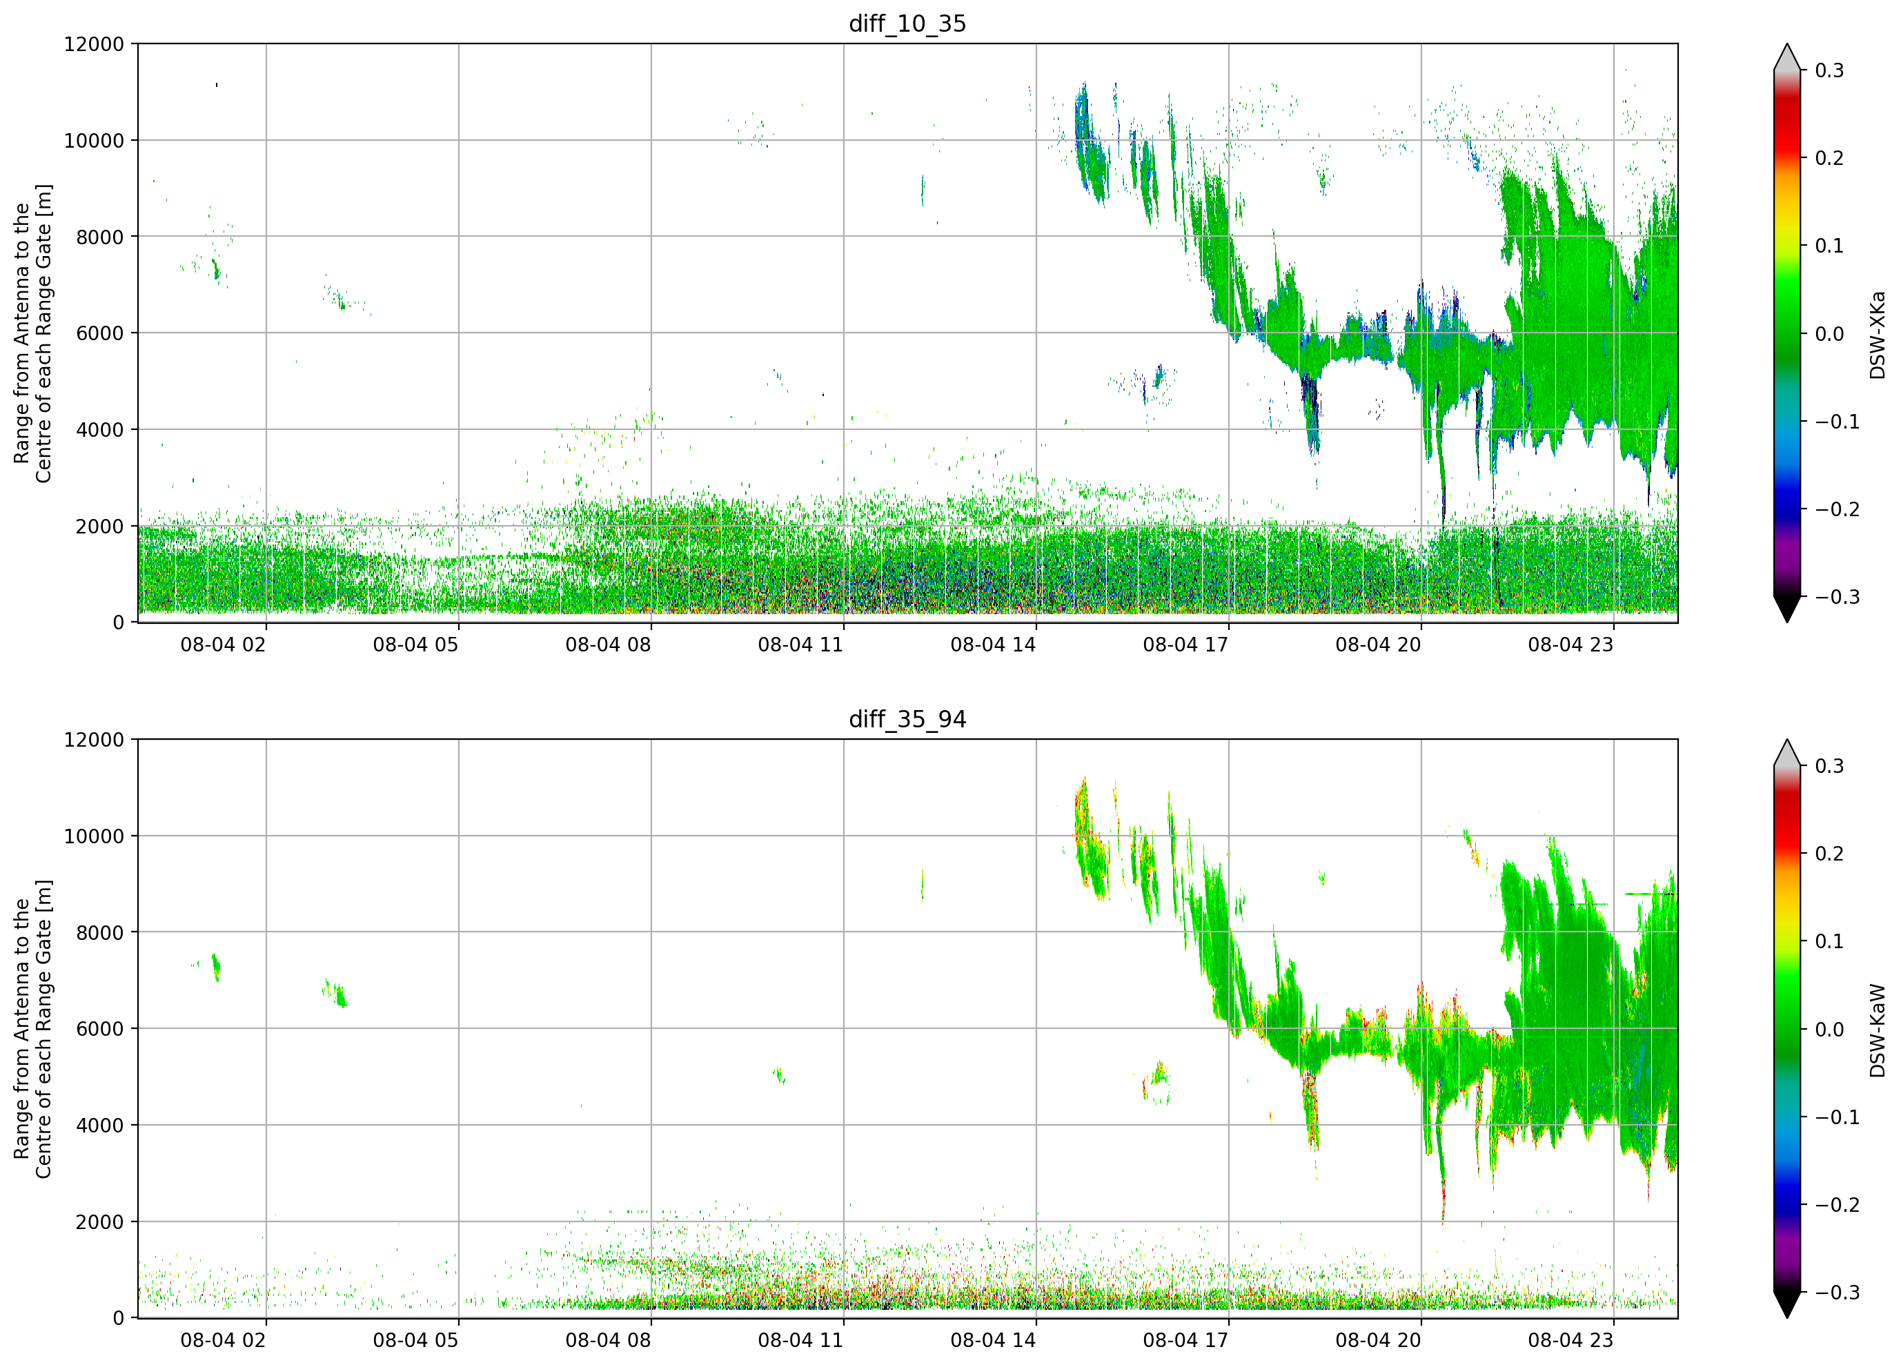Viewport: 1901px width, 1365px height.
Task: Click the 08-04 05 x-axis label in bottom plot
Action: (416, 1341)
